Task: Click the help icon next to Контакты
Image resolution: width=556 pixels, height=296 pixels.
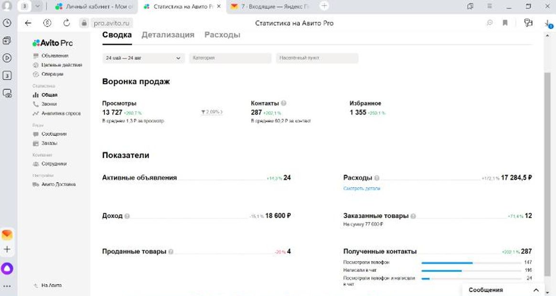Action: pyautogui.click(x=282, y=103)
